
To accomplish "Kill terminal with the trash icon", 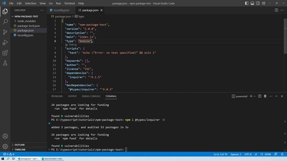I will coord(265,96).
